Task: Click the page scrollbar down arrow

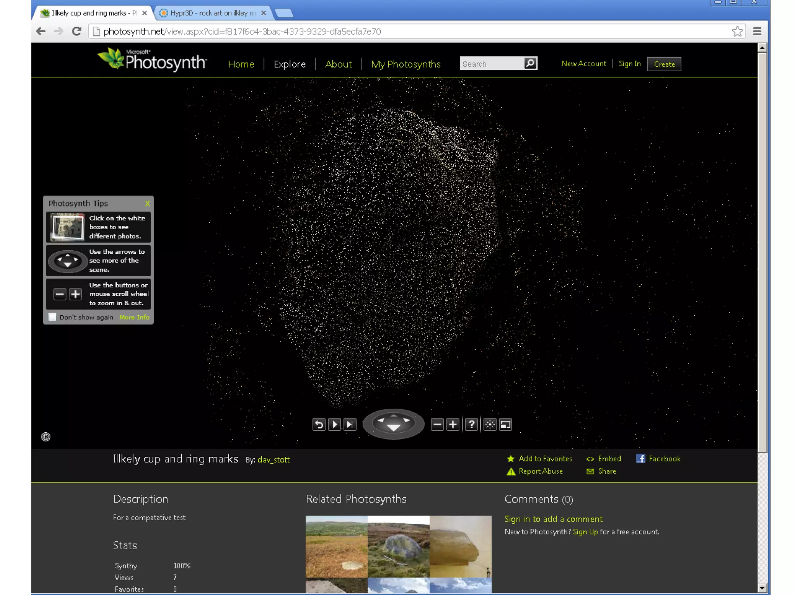Action: (x=762, y=588)
